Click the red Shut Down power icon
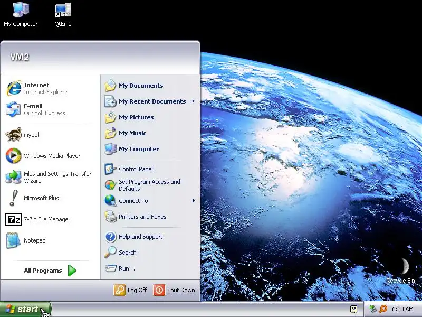422x317 pixels. coord(159,290)
